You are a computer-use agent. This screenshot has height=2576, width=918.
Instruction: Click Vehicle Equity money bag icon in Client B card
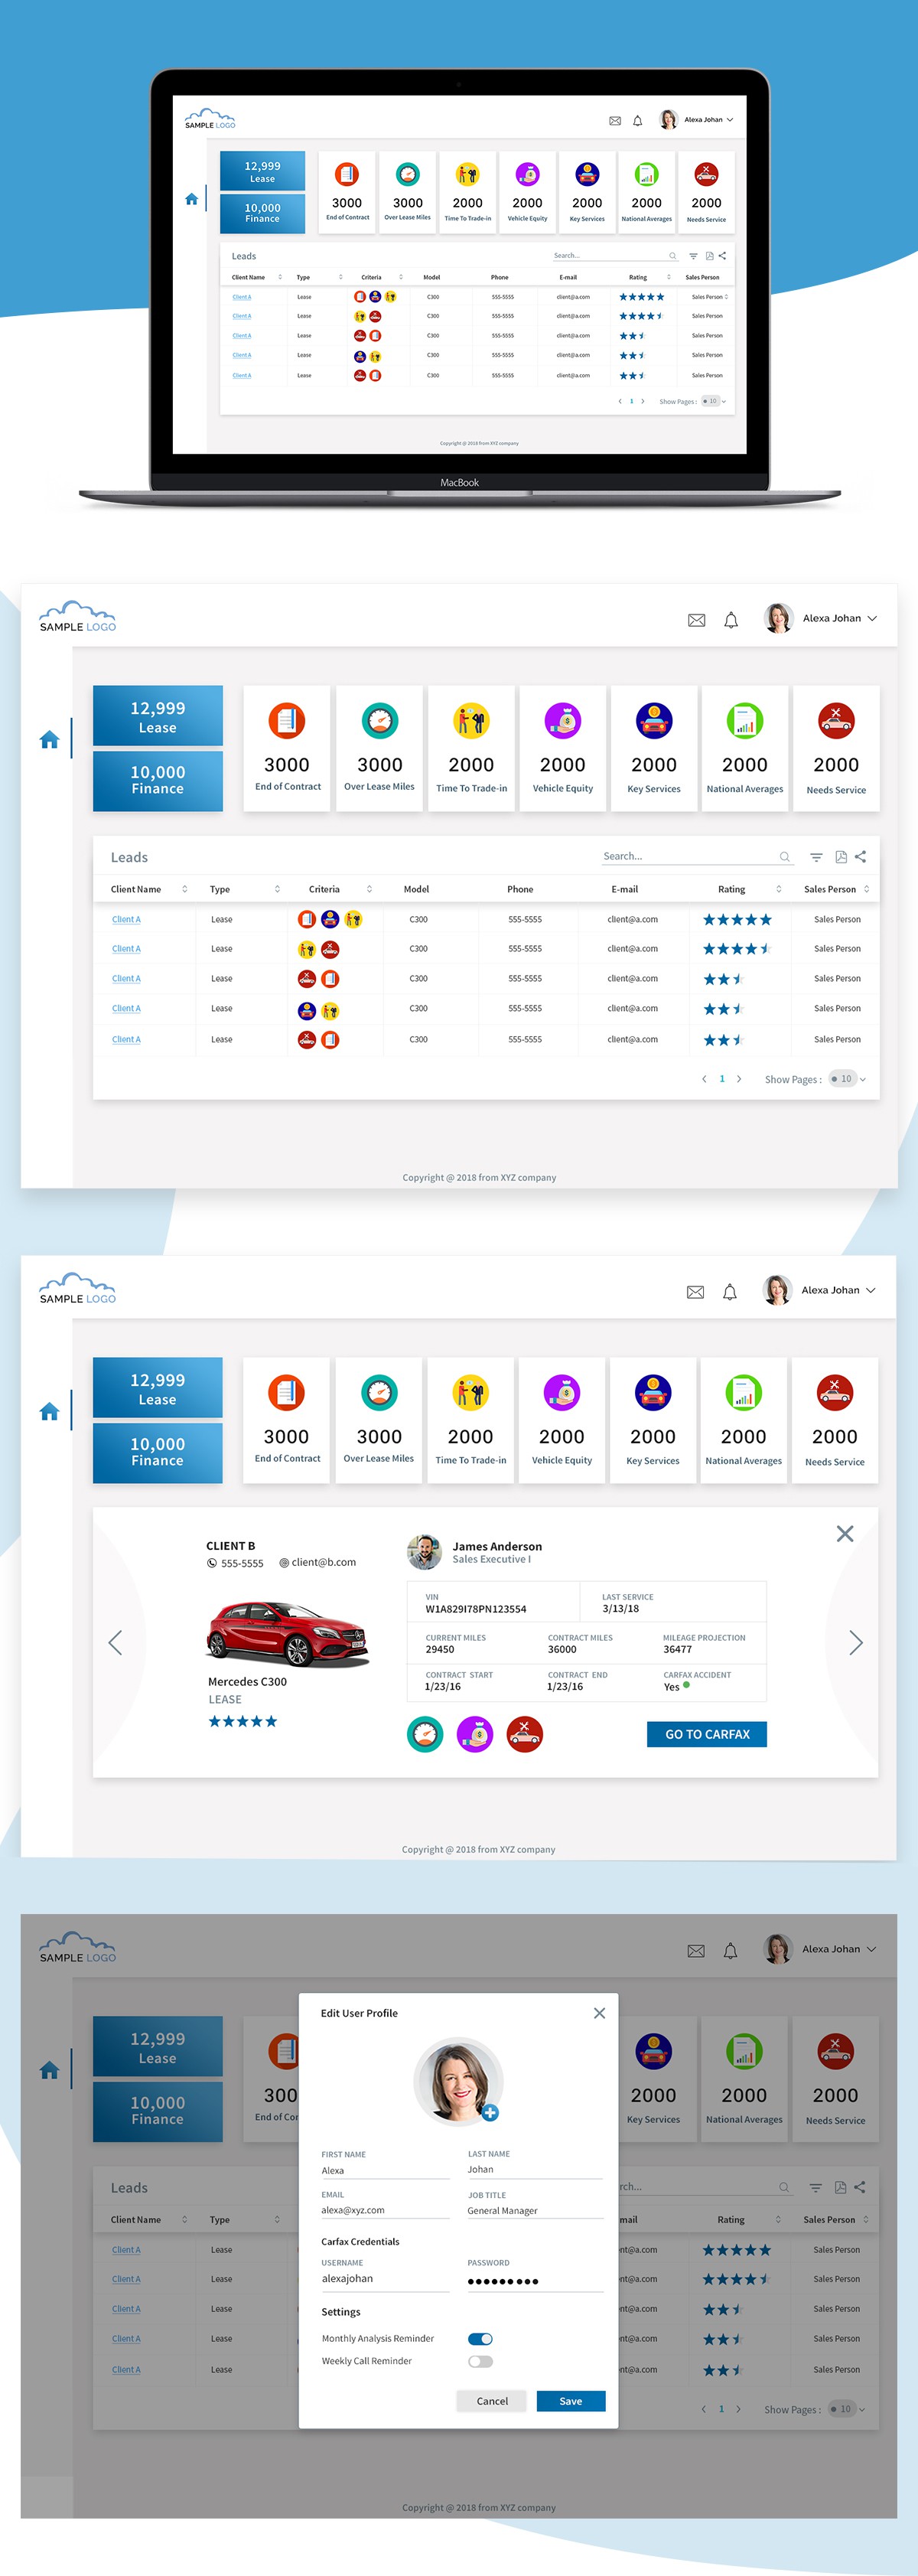475,1733
